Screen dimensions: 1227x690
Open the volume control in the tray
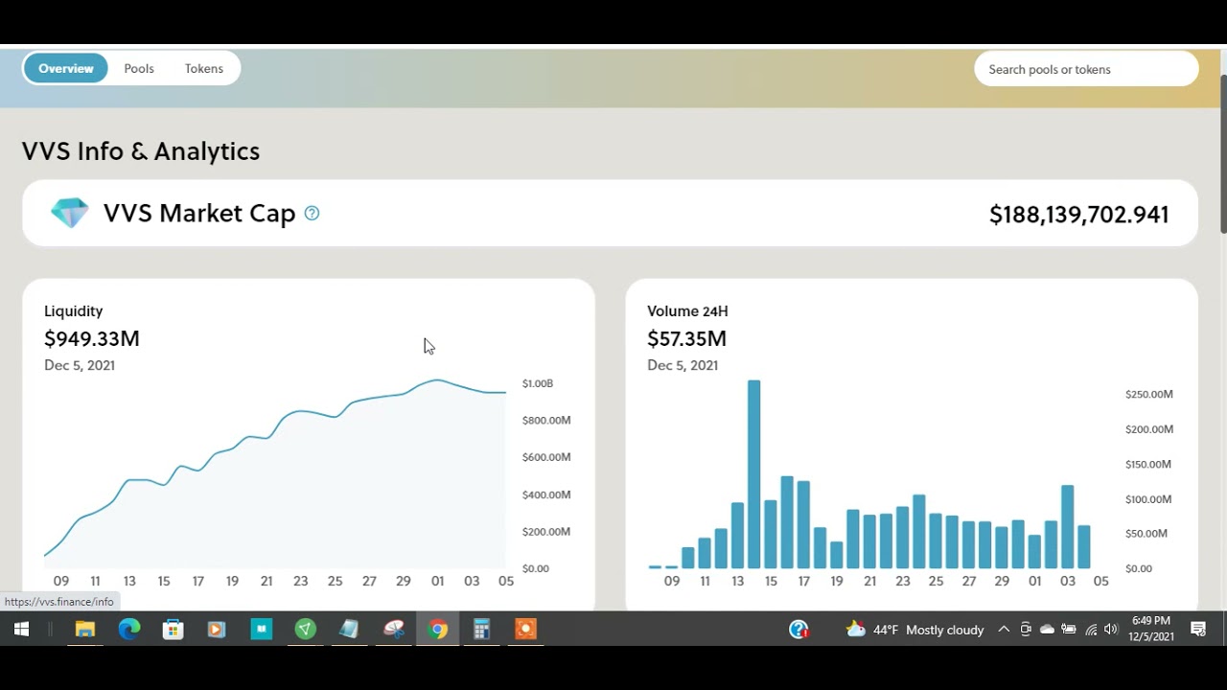pyautogui.click(x=1111, y=630)
